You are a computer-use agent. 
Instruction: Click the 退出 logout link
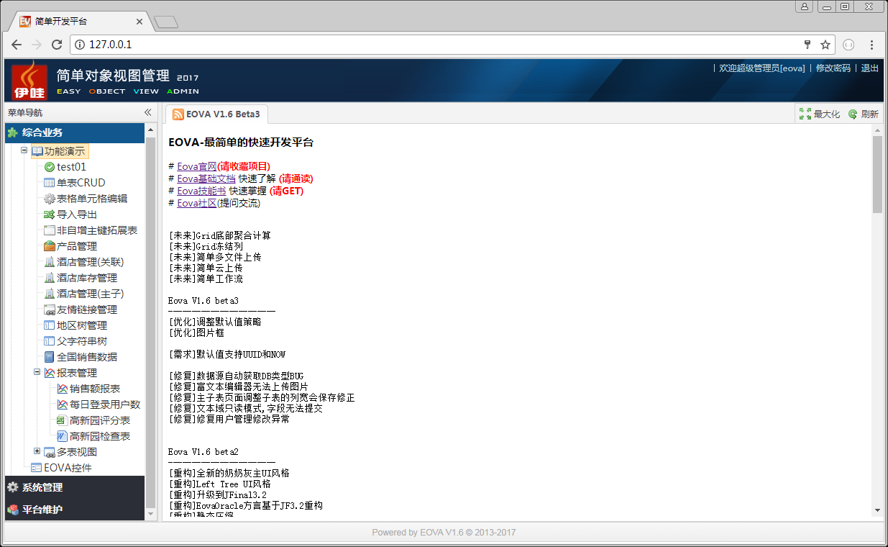click(x=869, y=68)
